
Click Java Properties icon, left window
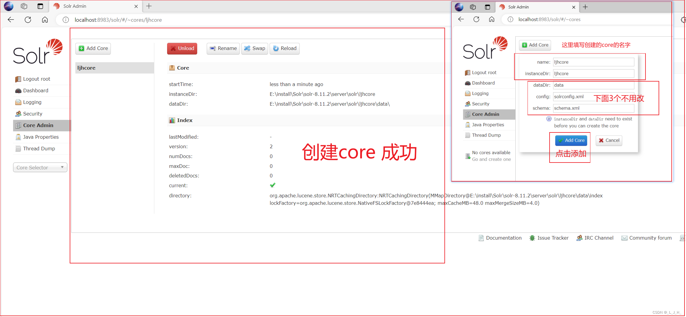(x=18, y=137)
